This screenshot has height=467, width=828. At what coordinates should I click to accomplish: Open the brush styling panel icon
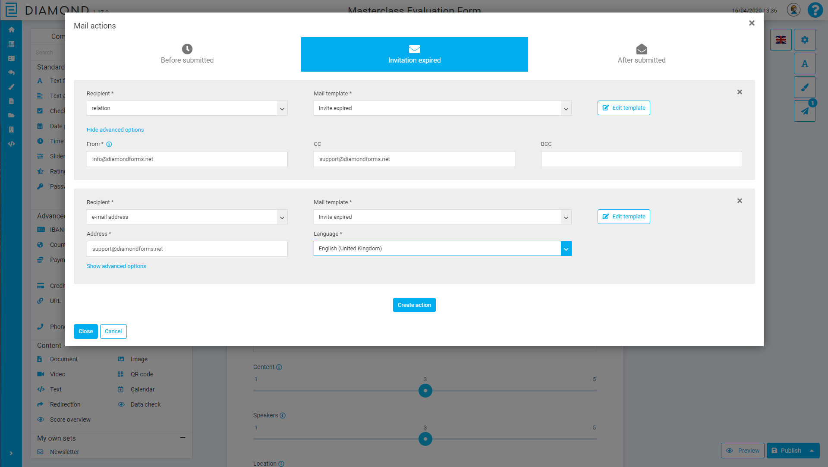[804, 87]
